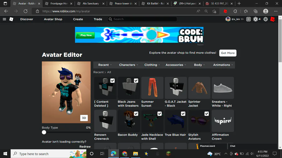Uncheck Jade Necklace with Shell
Screen dimensions: 282x158
coord(159,114)
